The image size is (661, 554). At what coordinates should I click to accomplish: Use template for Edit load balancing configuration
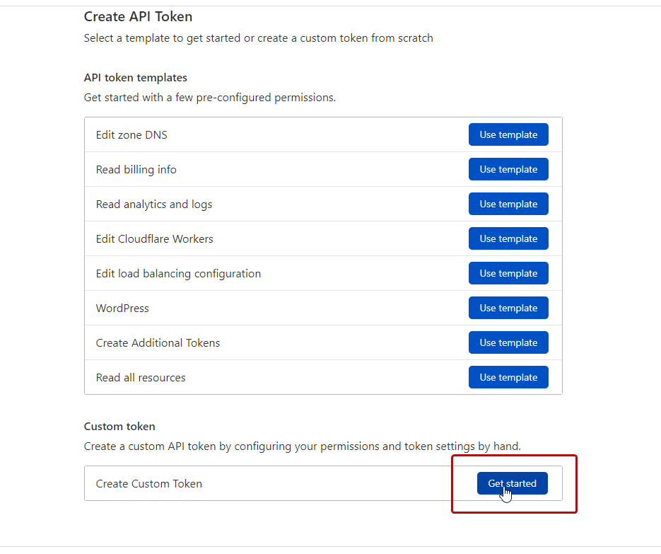coord(508,273)
